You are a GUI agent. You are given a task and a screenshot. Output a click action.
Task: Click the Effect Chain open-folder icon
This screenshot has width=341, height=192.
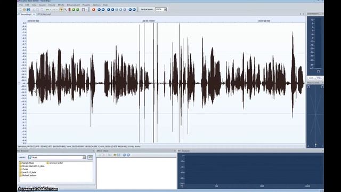115,155
